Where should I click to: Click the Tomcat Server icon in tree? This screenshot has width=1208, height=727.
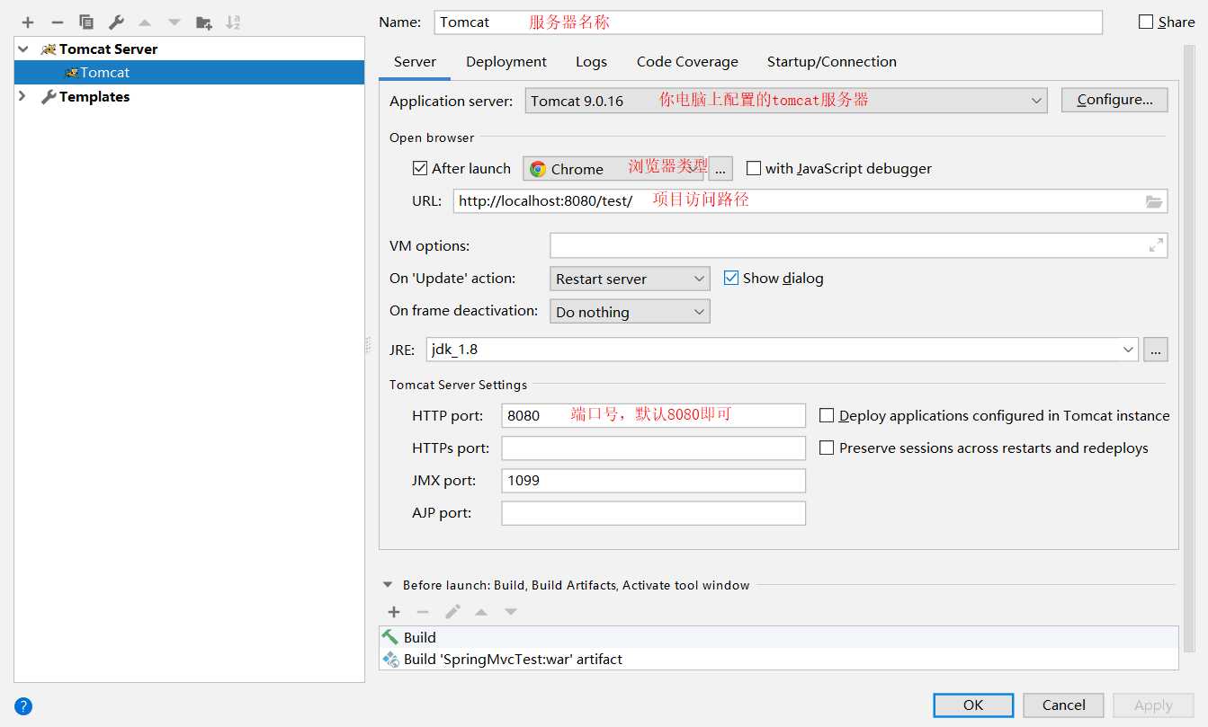49,49
